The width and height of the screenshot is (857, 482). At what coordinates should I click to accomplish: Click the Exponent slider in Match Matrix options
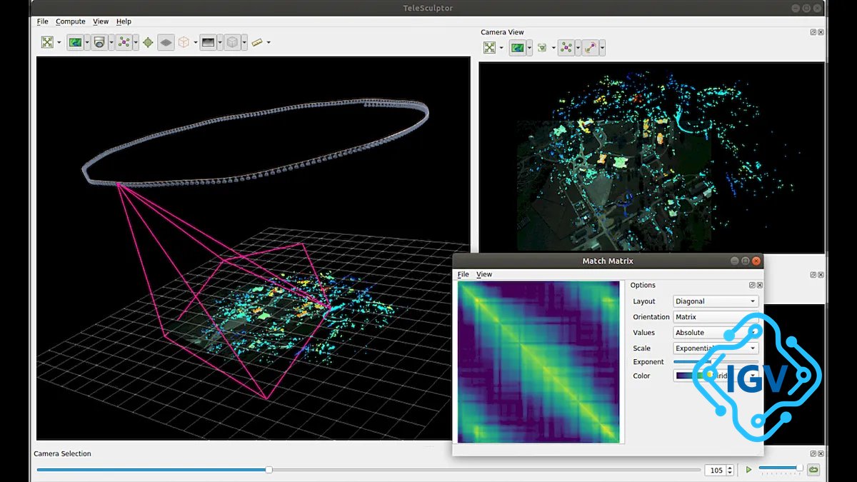click(x=716, y=362)
